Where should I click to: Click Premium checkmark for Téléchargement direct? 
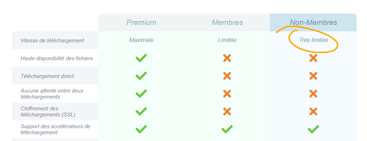(x=141, y=76)
